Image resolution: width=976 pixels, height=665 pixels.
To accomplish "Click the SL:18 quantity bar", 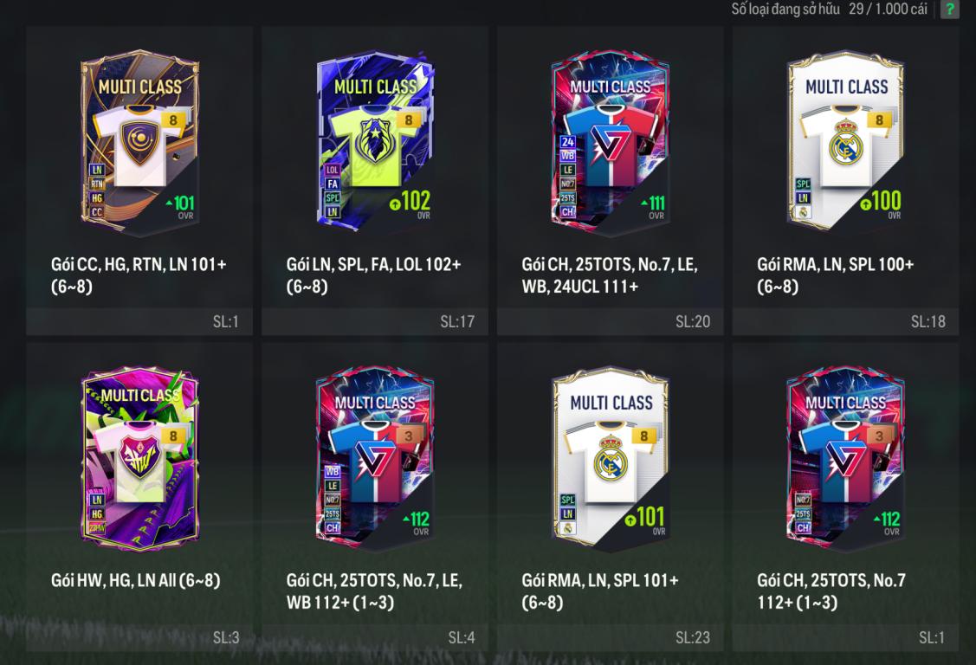I will [845, 321].
